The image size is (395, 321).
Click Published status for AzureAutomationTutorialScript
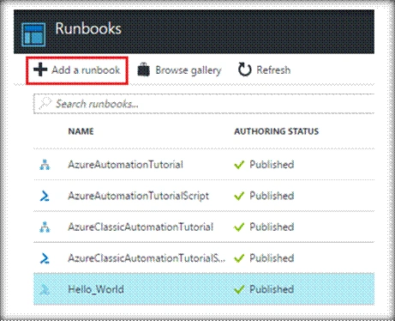pos(272,196)
